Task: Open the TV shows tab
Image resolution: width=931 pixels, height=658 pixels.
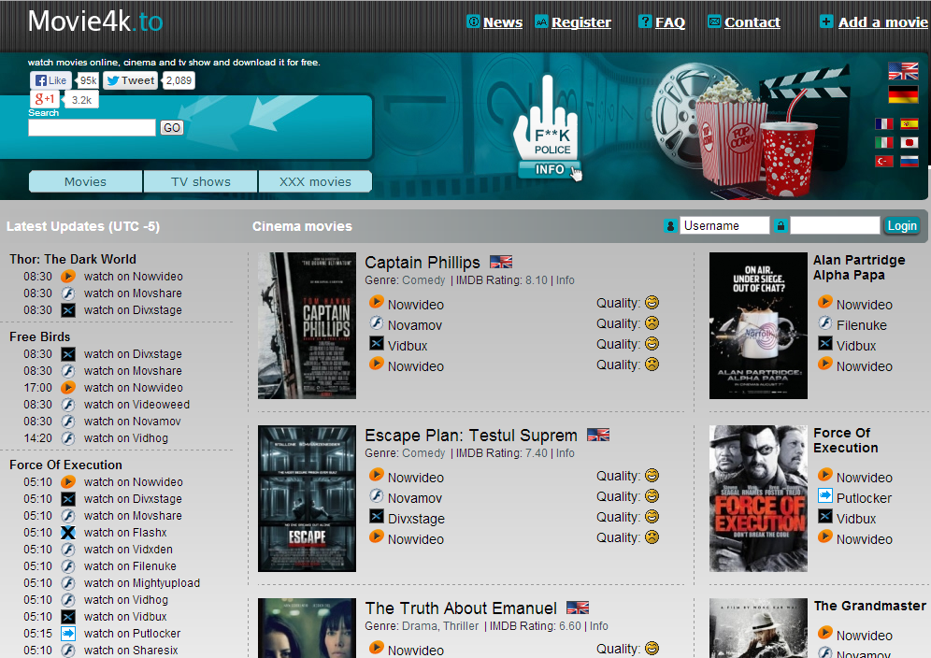Action: click(x=201, y=181)
